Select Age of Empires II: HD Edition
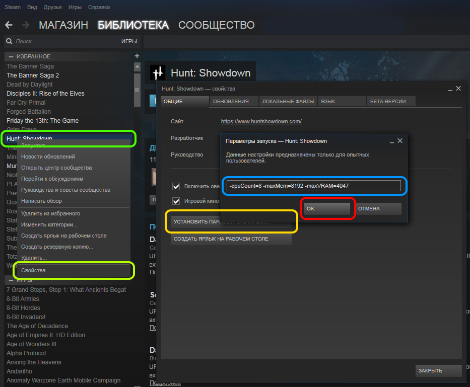The width and height of the screenshot is (470, 387). pyautogui.click(x=46, y=335)
